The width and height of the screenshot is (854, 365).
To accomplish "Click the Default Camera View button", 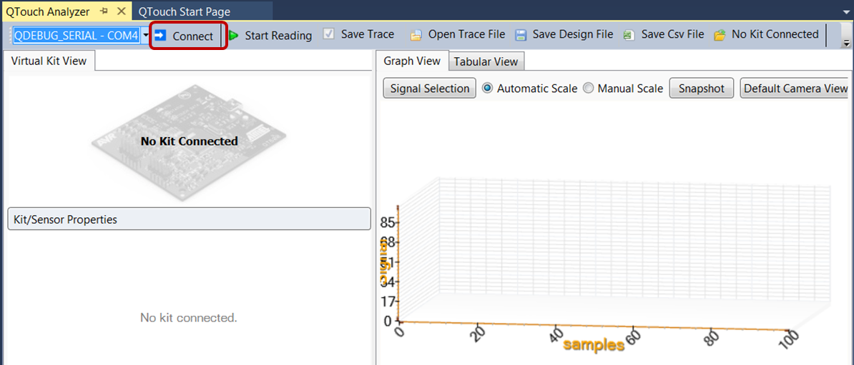I will pyautogui.click(x=795, y=89).
